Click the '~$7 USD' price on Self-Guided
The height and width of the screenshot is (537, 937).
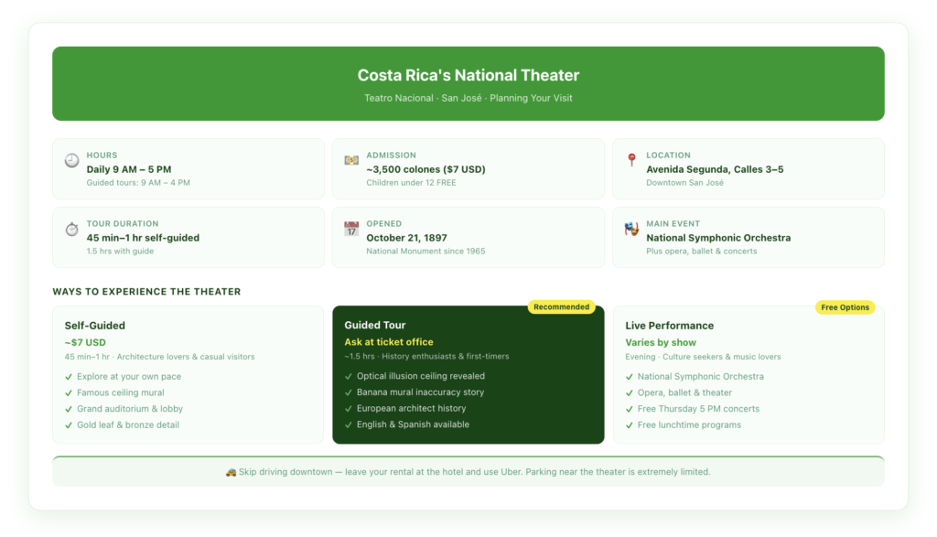coord(85,342)
